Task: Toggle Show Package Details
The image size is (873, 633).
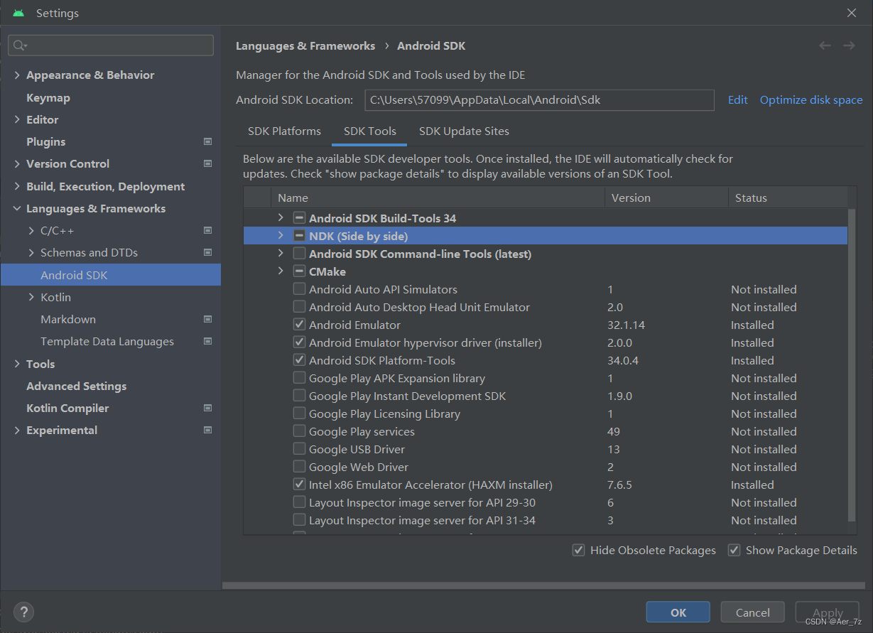Action: pyautogui.click(x=734, y=550)
